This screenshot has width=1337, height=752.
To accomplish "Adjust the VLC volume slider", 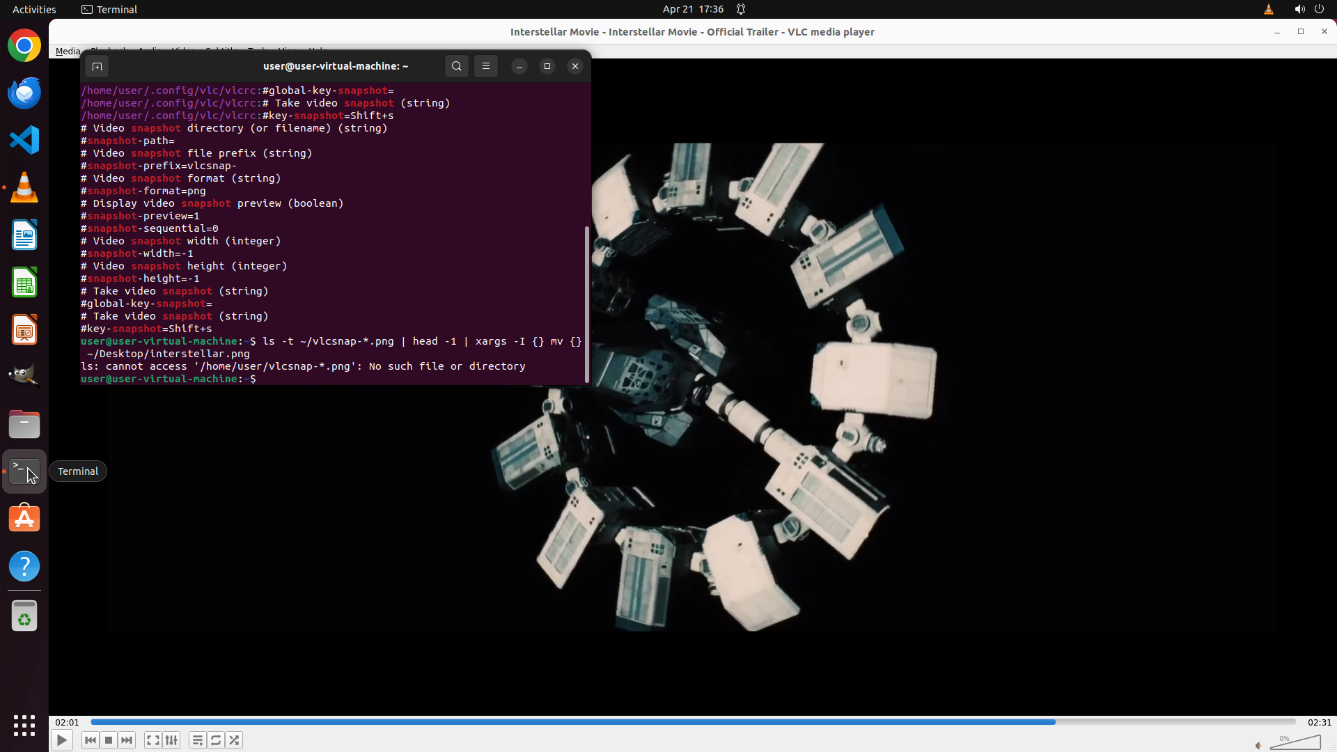I will click(1295, 743).
